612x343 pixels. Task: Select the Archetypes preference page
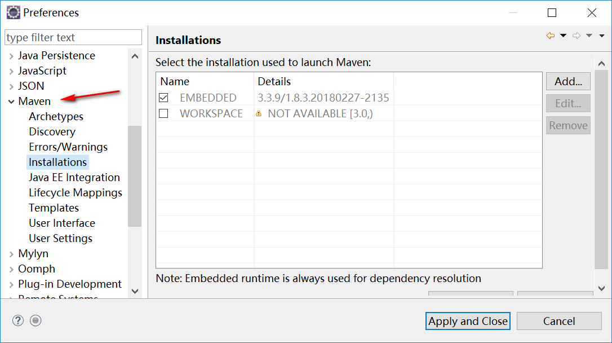56,116
